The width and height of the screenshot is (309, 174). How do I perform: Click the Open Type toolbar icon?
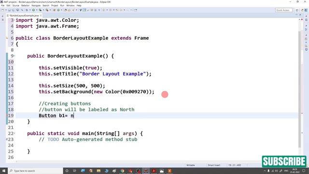click(x=66, y=10)
